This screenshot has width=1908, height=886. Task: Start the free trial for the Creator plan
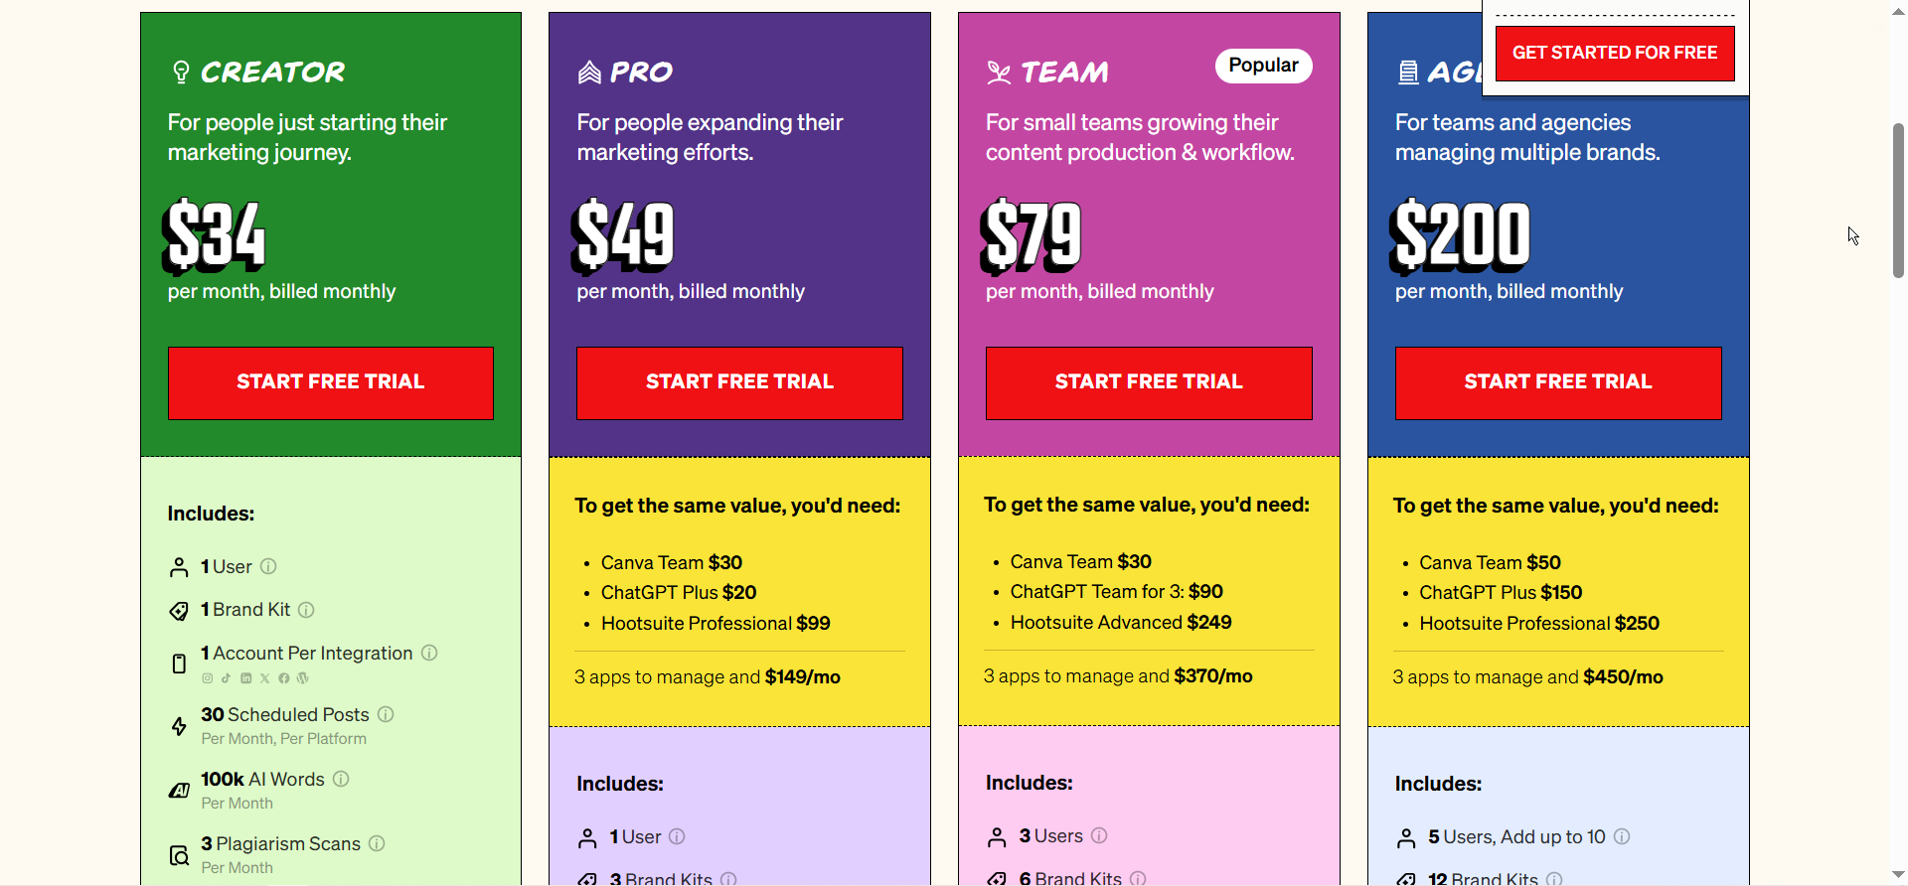pos(331,382)
